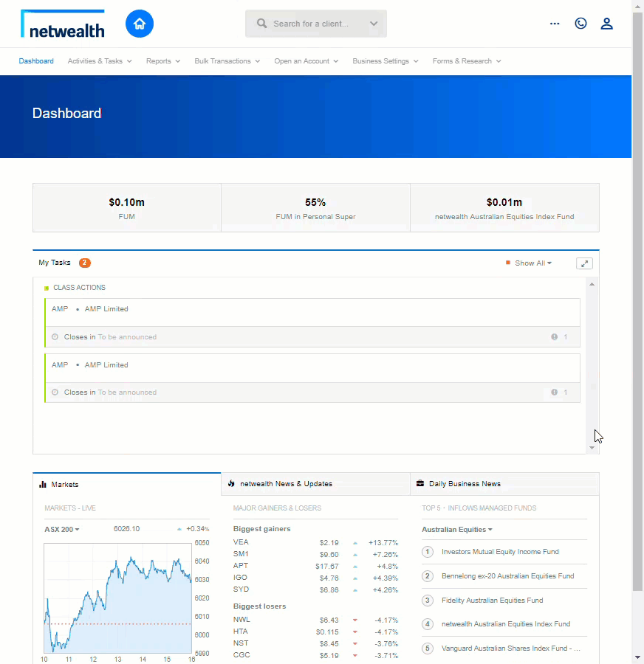Viewport: 644px width, 664px height.
Task: Expand the Reports menu
Action: click(x=163, y=61)
